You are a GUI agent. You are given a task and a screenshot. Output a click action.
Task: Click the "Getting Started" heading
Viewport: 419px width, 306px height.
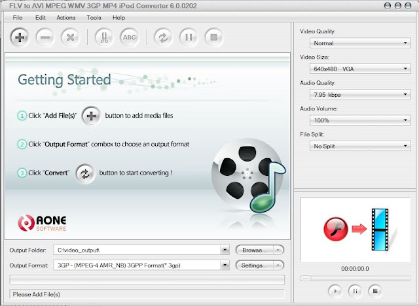(x=64, y=80)
